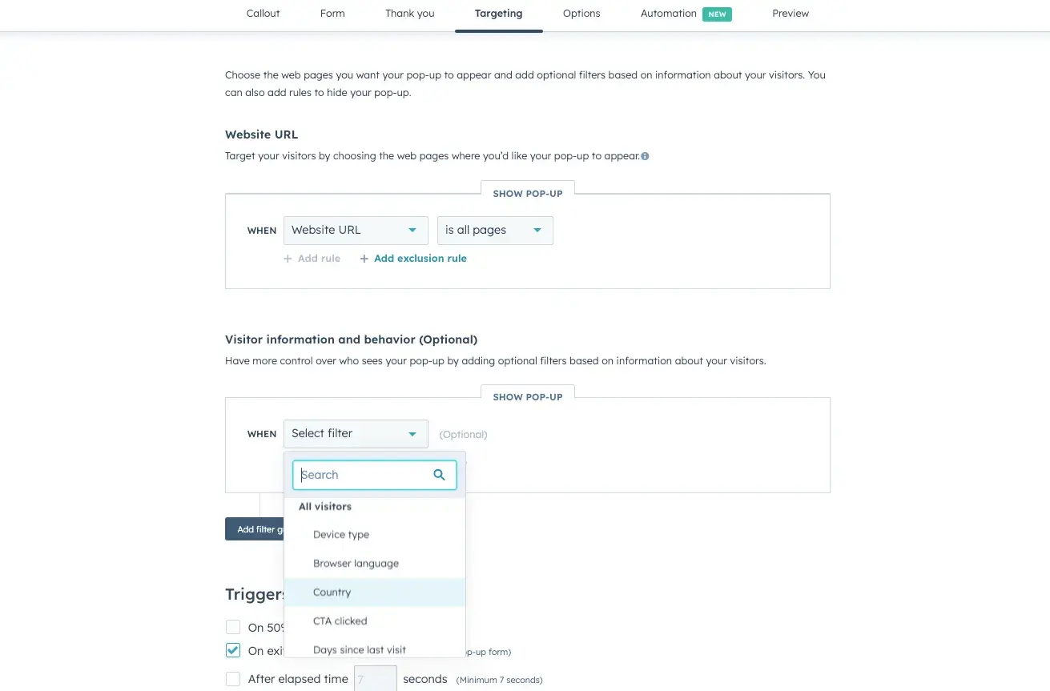1050x691 pixels.
Task: Click the magnifier icon in Search field
Action: click(x=439, y=475)
